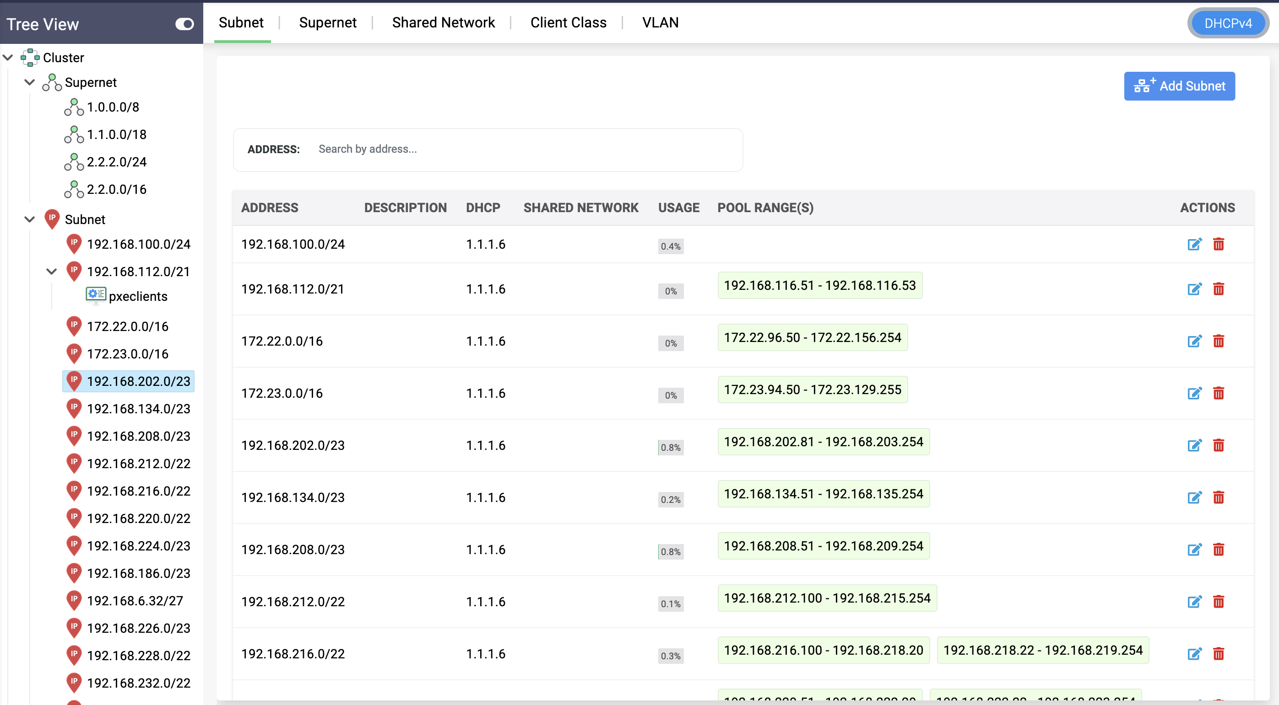Edit the 172.22.0.0/16 subnet with pencil icon
The image size is (1279, 705).
click(x=1195, y=341)
